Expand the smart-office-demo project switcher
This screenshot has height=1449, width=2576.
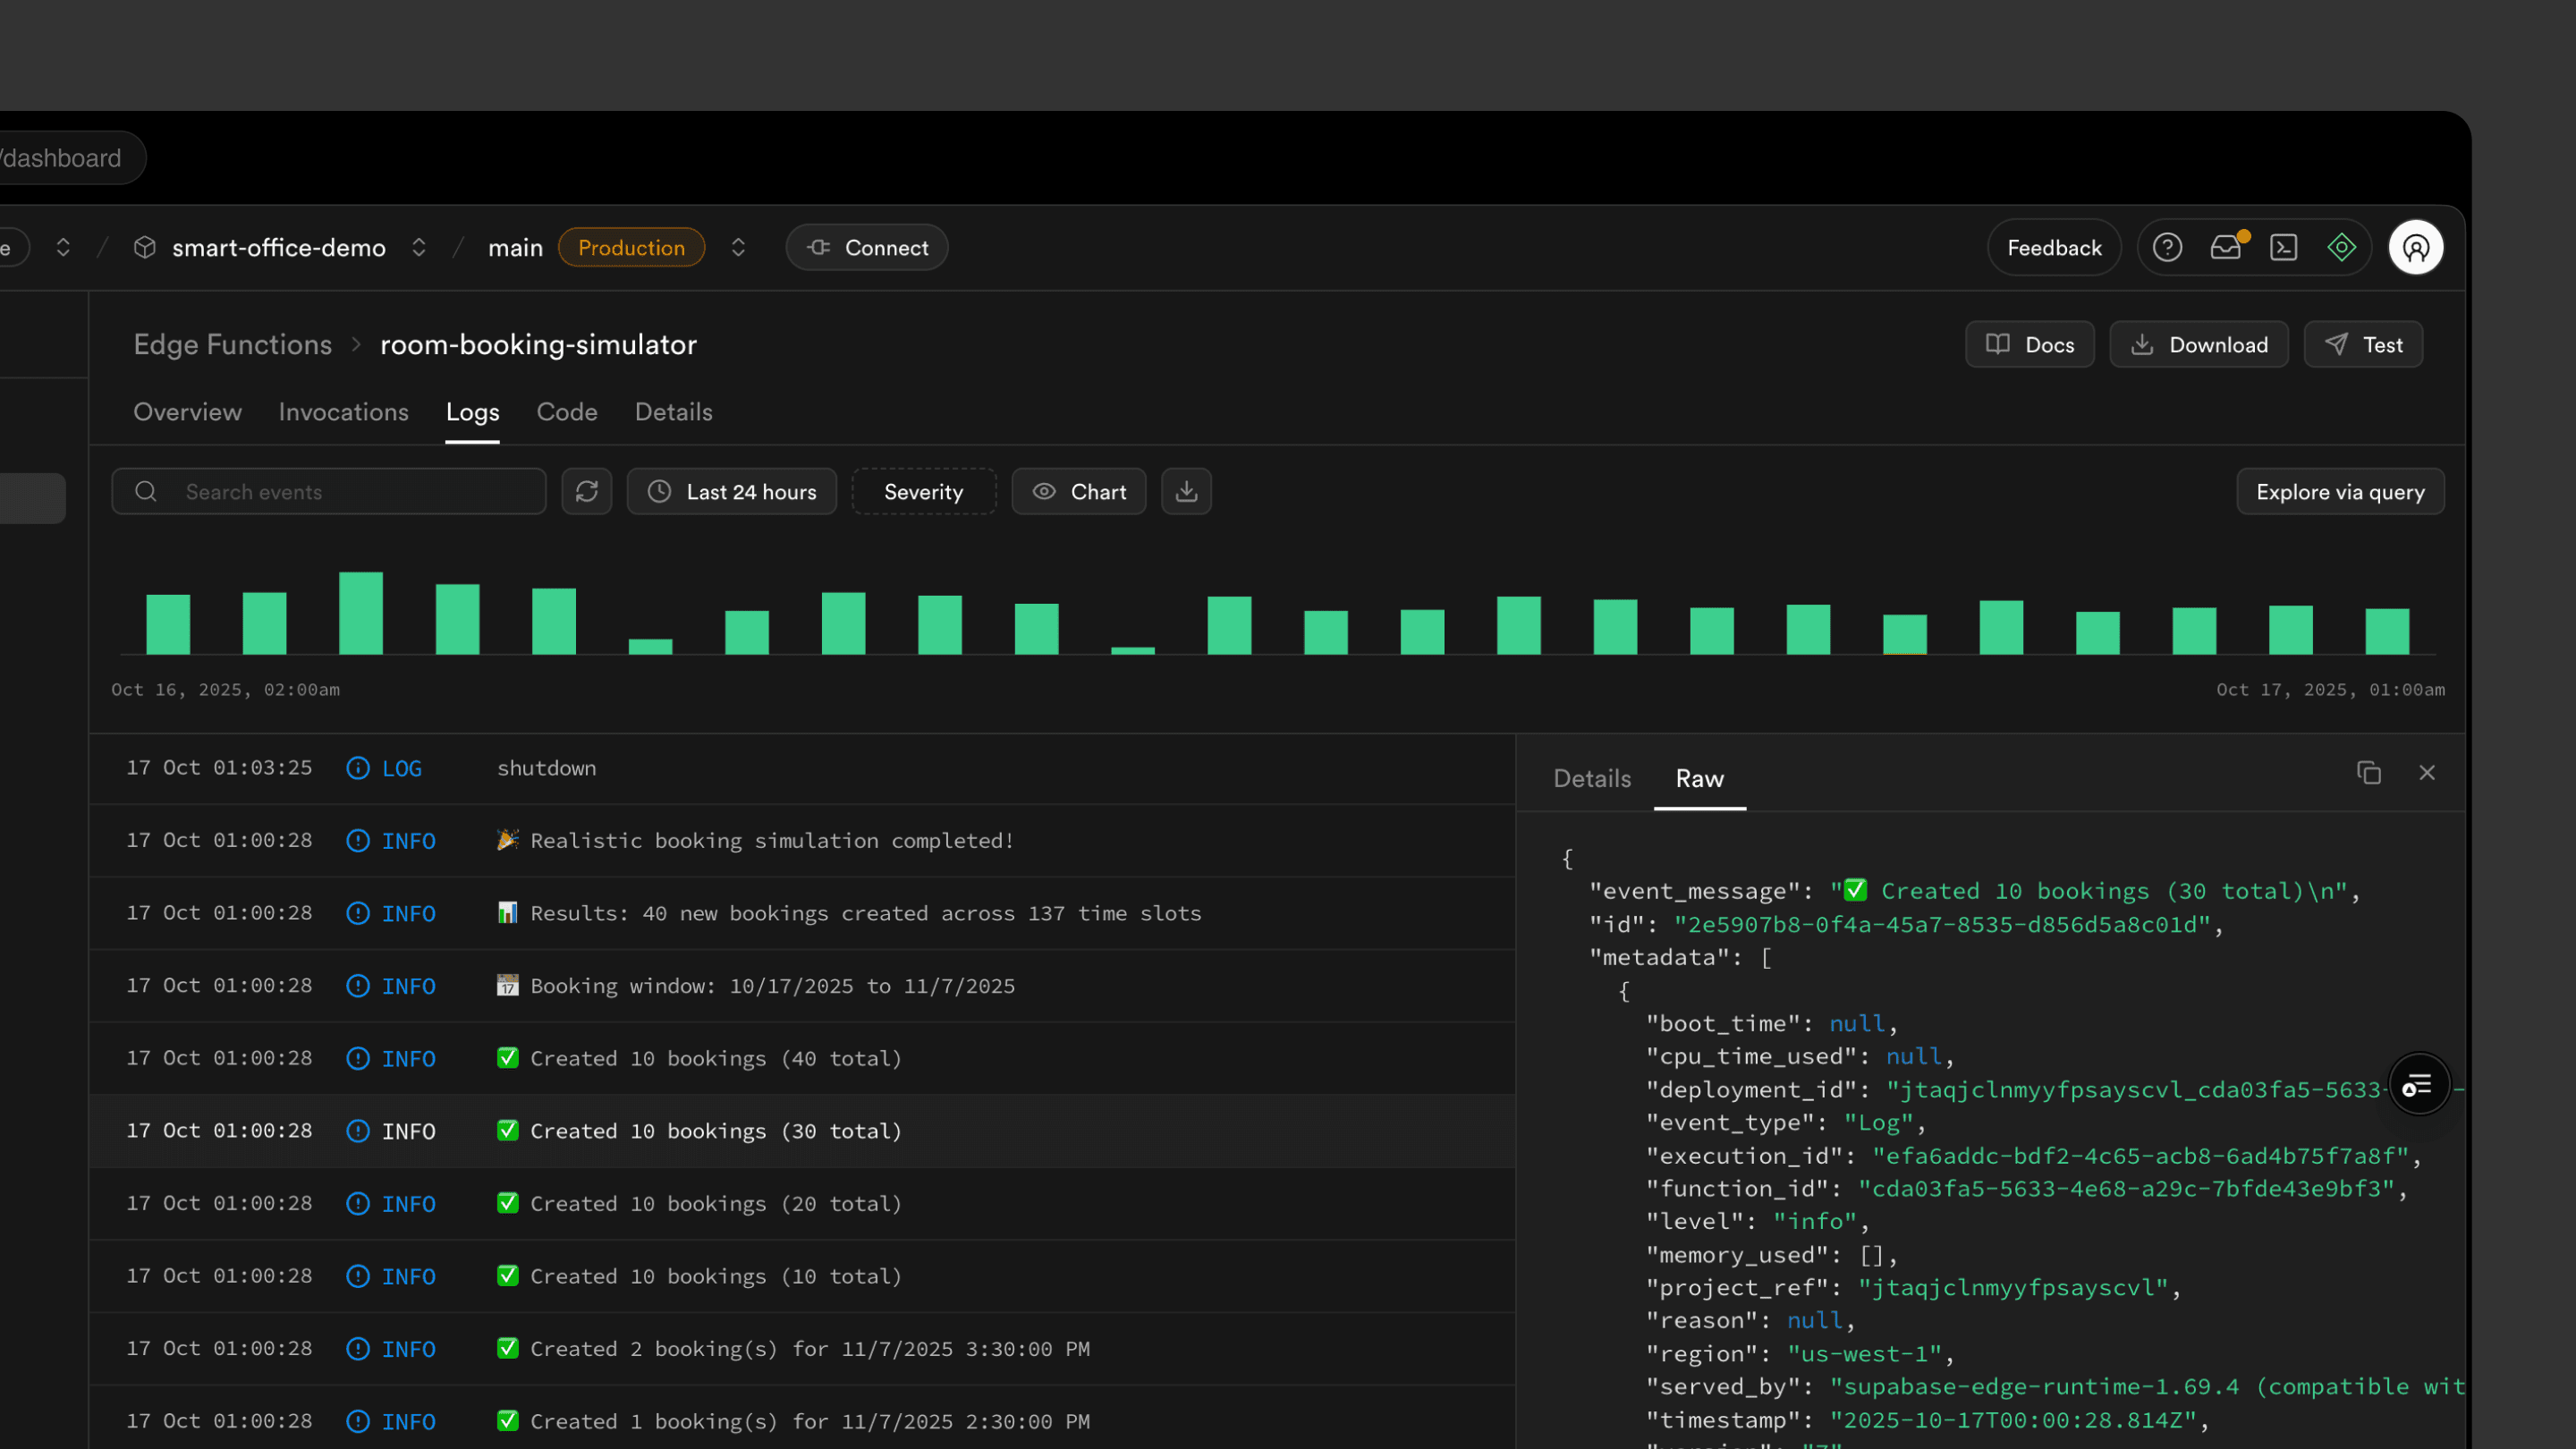pos(419,247)
